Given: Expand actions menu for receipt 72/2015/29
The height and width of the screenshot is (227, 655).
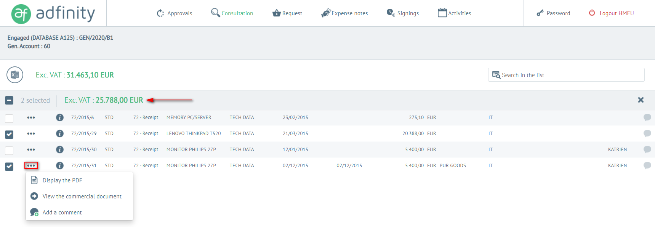Looking at the screenshot, I should (x=31, y=134).
